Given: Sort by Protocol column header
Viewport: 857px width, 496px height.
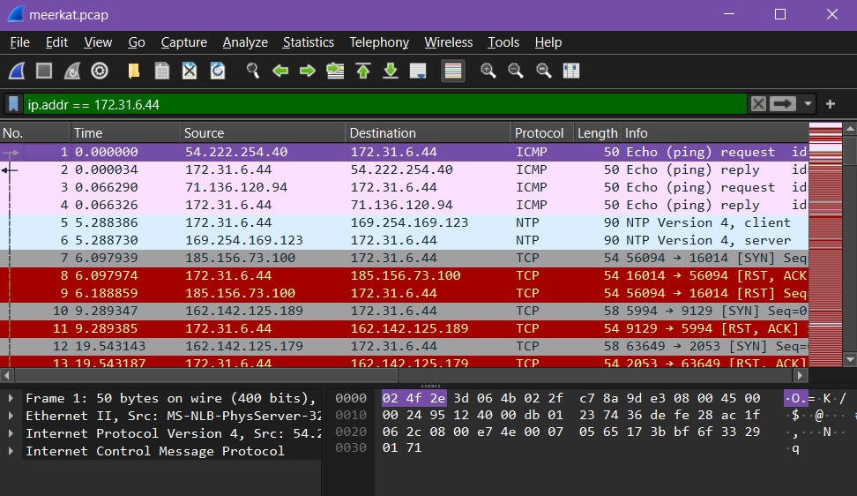Looking at the screenshot, I should coord(541,133).
